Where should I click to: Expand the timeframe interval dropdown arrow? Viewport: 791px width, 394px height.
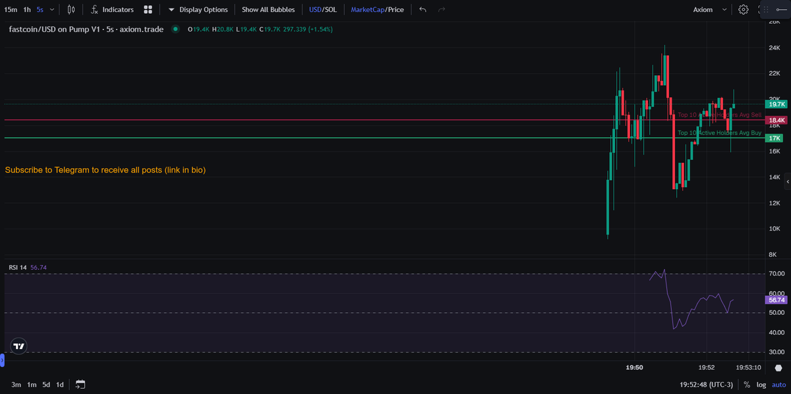[x=52, y=10]
